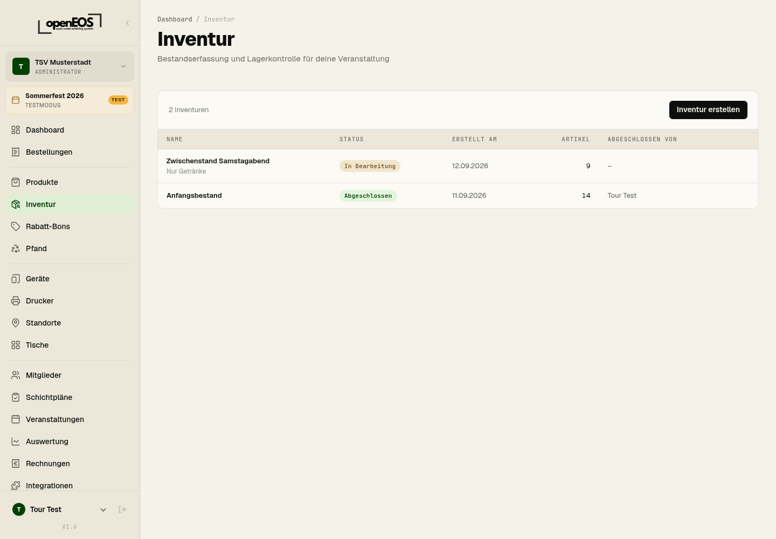This screenshot has width=776, height=539.
Task: Click the Schichtpläne clipboard icon
Action: click(16, 397)
